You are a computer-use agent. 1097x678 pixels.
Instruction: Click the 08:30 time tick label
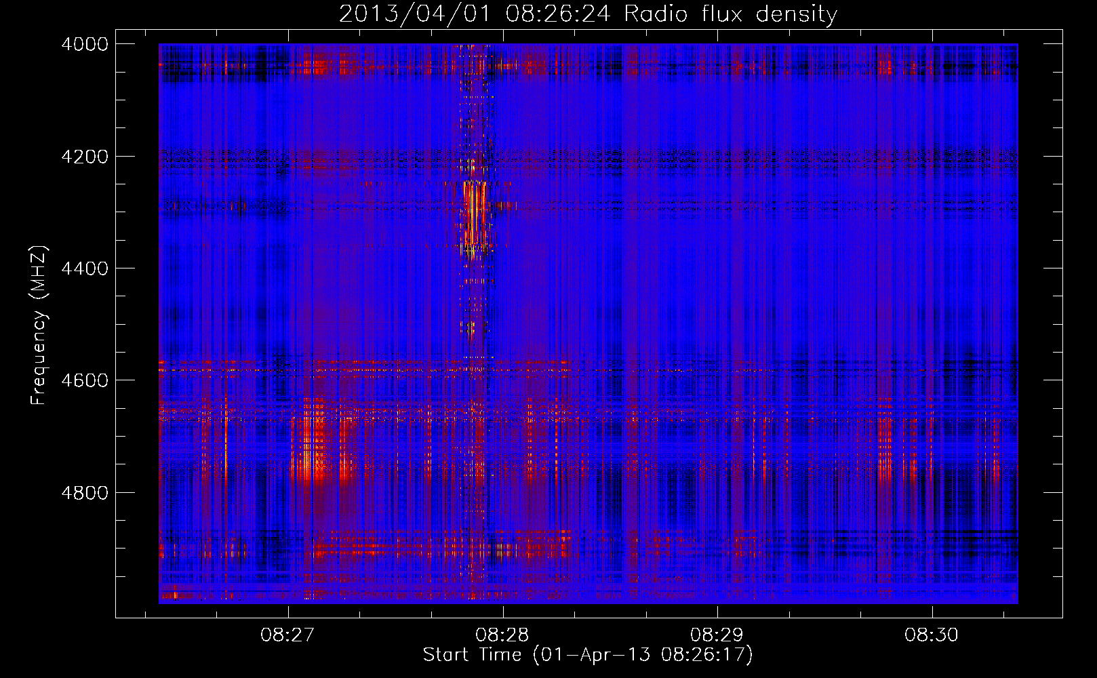(x=932, y=635)
